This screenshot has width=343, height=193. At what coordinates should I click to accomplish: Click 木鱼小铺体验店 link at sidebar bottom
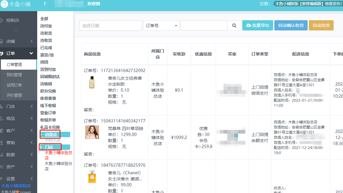point(16,186)
